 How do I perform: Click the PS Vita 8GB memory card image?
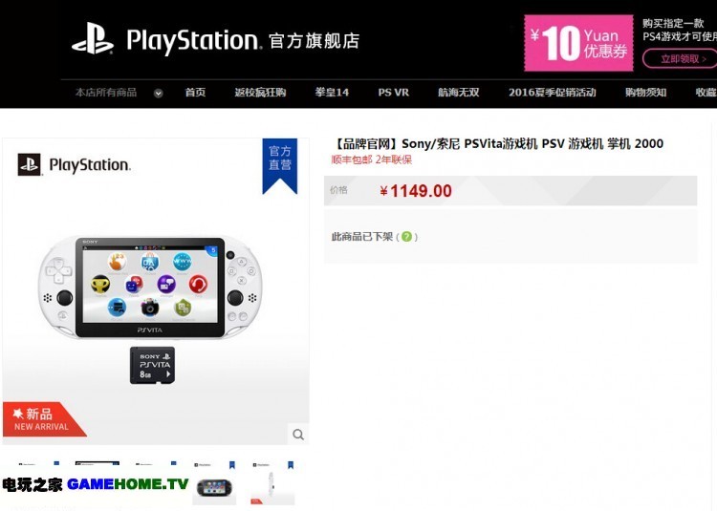(152, 365)
